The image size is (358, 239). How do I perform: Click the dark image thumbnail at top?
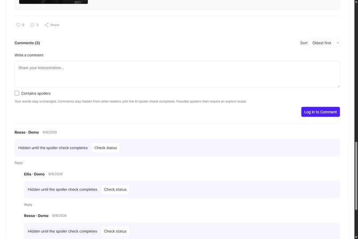[53, 2]
